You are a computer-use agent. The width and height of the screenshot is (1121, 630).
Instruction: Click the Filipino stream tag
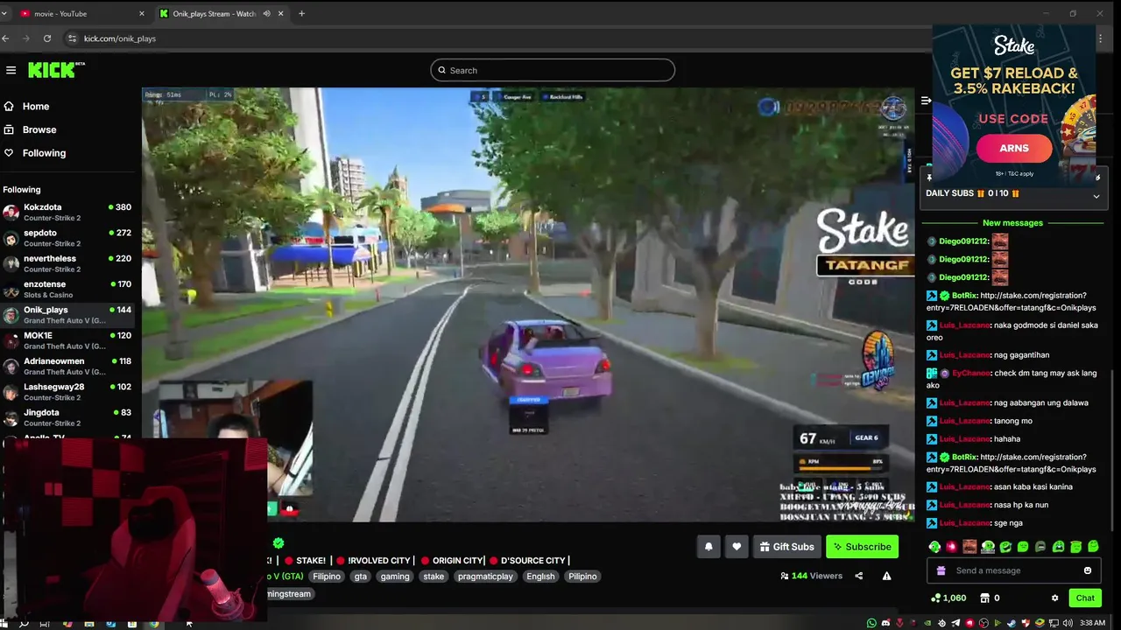[327, 577]
